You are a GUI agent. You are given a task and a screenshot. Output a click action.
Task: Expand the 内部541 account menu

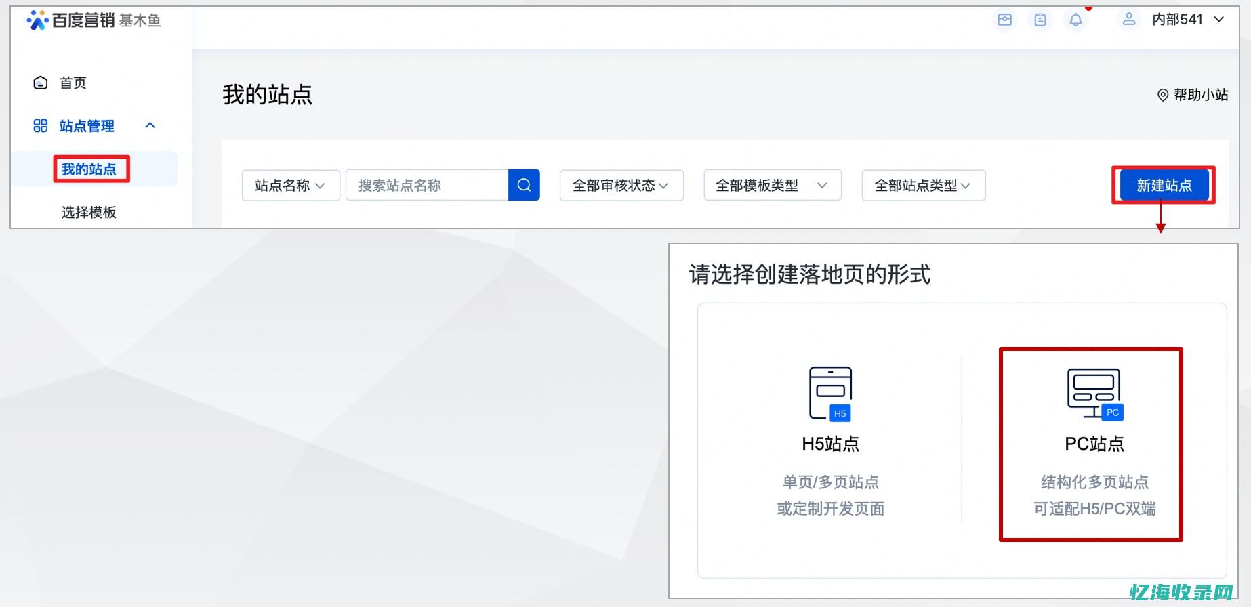(x=1187, y=20)
